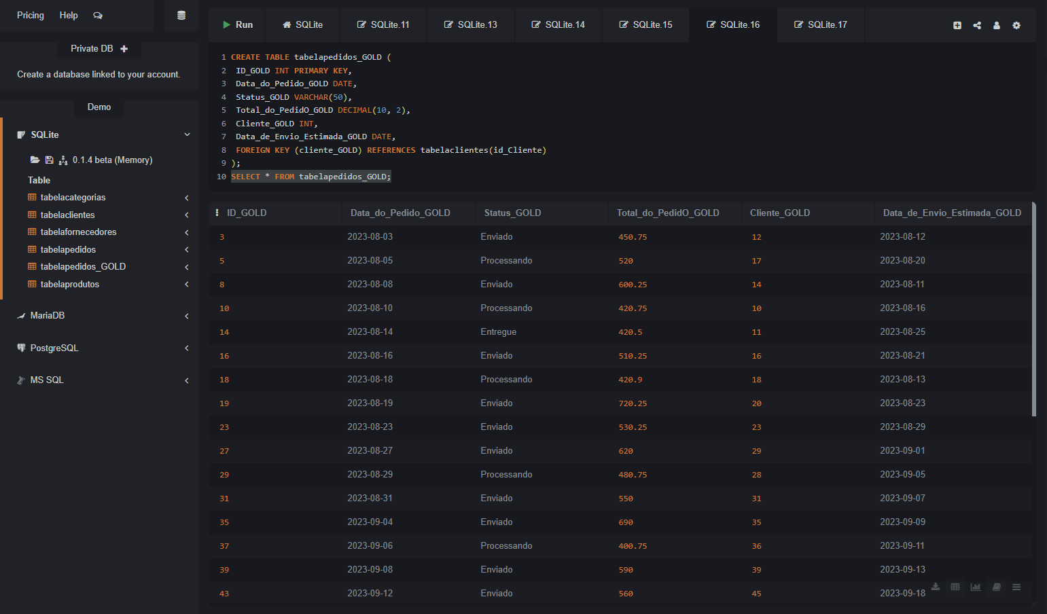Switch to the SQLite.17 tab

tap(821, 25)
